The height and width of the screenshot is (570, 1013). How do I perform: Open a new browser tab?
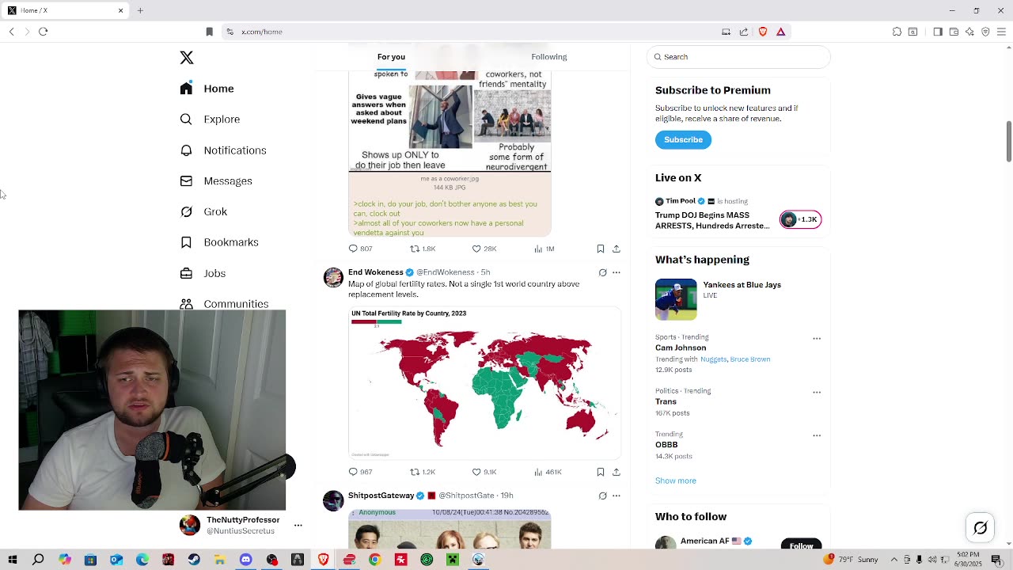tap(140, 10)
